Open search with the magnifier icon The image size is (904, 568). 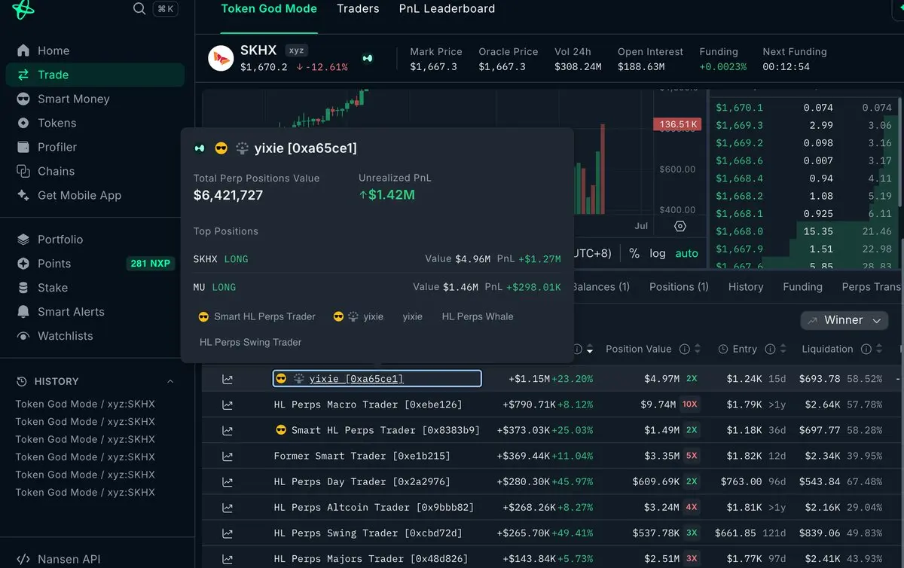click(x=139, y=8)
